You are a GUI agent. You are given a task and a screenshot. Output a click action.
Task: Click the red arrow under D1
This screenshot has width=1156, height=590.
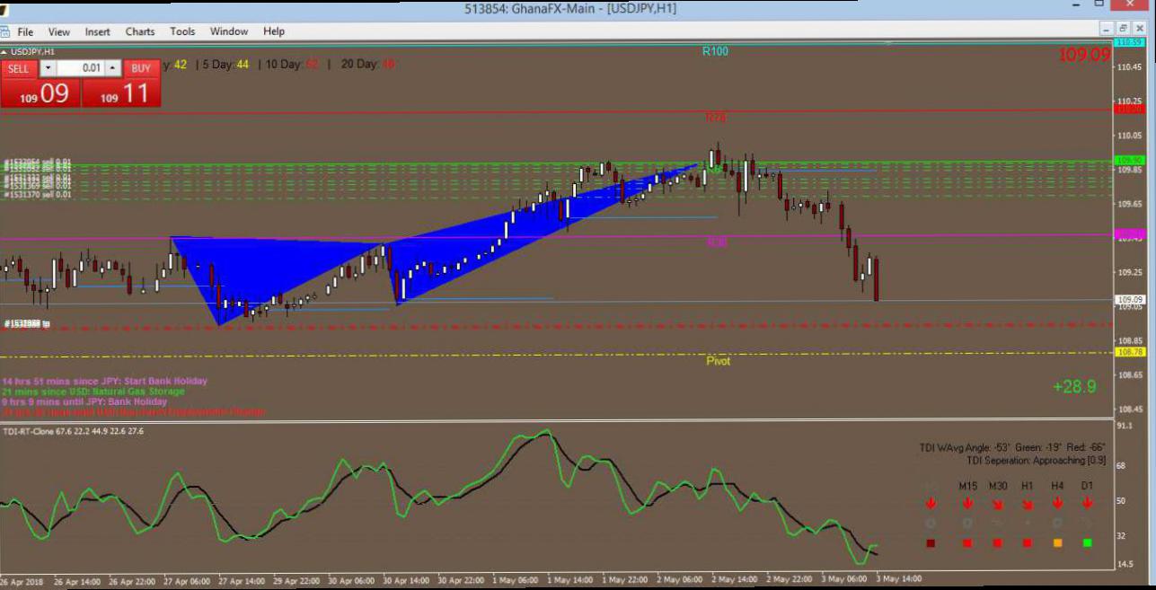pos(1088,503)
